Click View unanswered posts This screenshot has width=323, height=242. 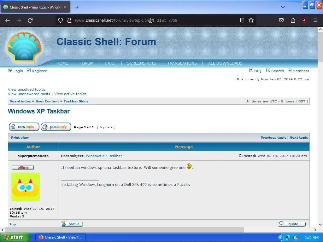29,94
